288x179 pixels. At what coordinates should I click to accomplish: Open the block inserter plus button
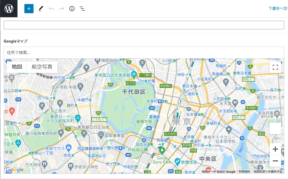pos(29,9)
